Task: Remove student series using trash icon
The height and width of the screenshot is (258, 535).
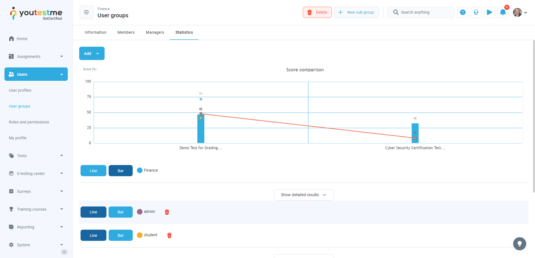Action: coord(169,235)
